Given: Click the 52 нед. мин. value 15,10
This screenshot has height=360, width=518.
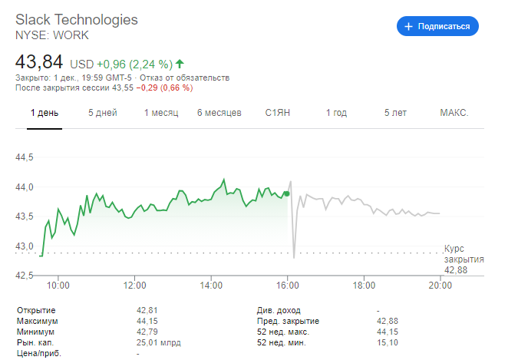Looking at the screenshot, I should click(388, 342).
